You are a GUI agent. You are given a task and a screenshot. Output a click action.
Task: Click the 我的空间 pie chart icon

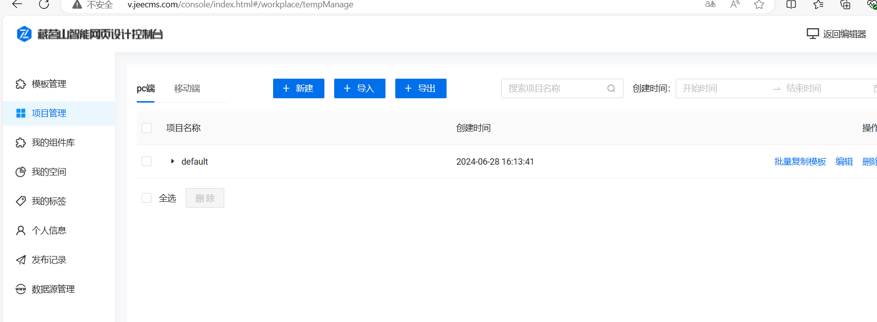[21, 172]
